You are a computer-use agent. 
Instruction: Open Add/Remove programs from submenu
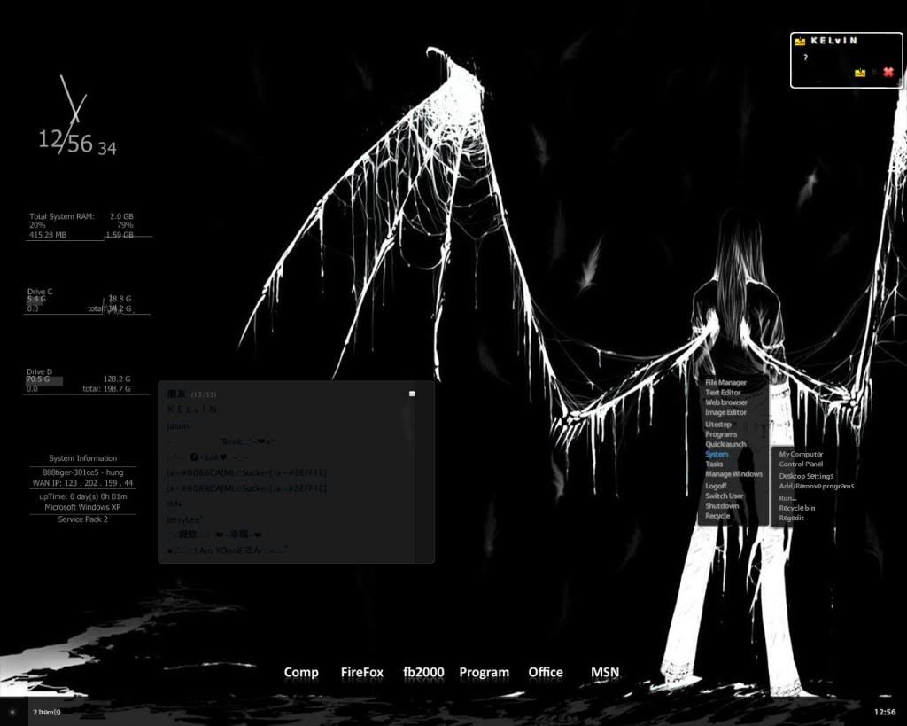(x=816, y=487)
